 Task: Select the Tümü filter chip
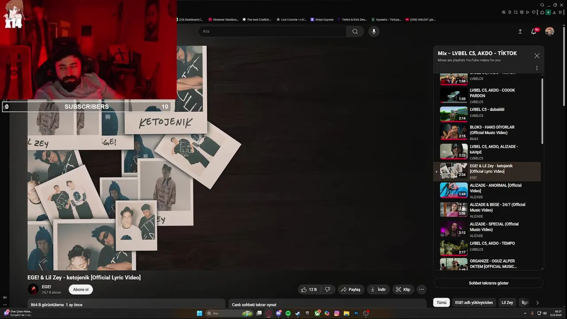tap(442, 303)
